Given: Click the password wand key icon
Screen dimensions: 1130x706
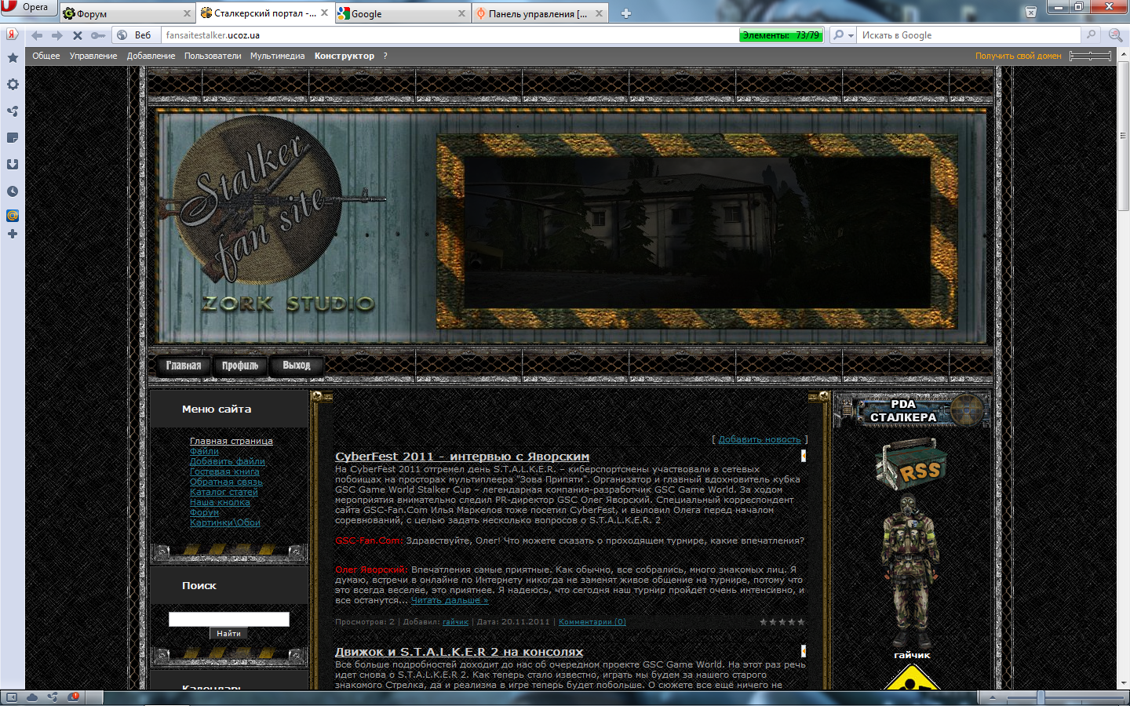Looking at the screenshot, I should click(97, 35).
